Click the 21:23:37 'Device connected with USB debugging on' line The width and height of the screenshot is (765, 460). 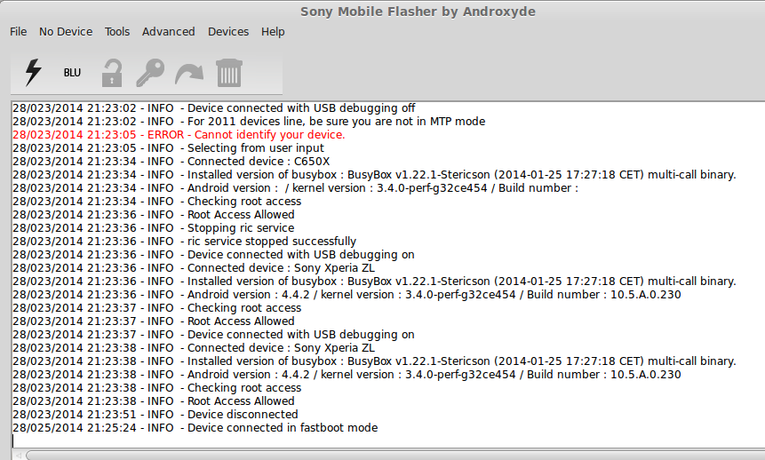[x=213, y=335]
